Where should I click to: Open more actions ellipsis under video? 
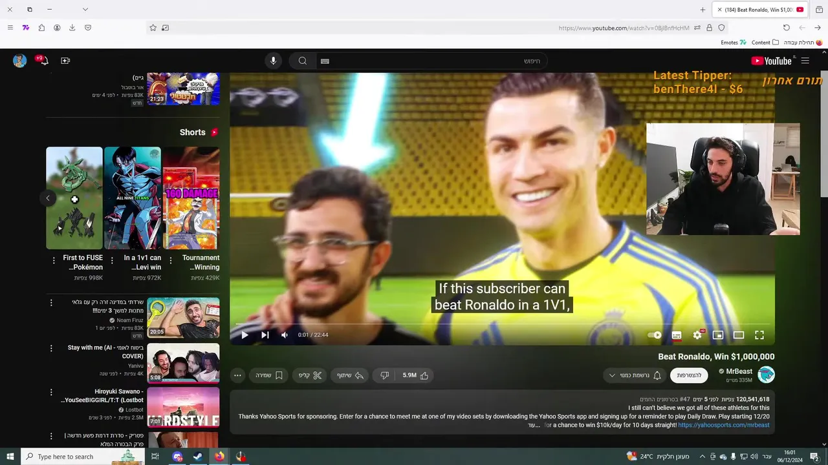[x=237, y=375]
